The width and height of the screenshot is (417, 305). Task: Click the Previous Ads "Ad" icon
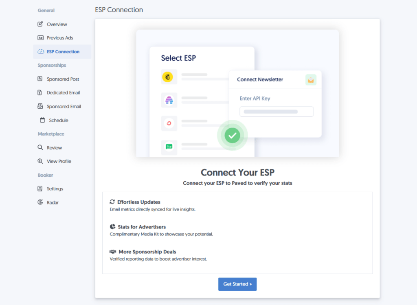40,37
